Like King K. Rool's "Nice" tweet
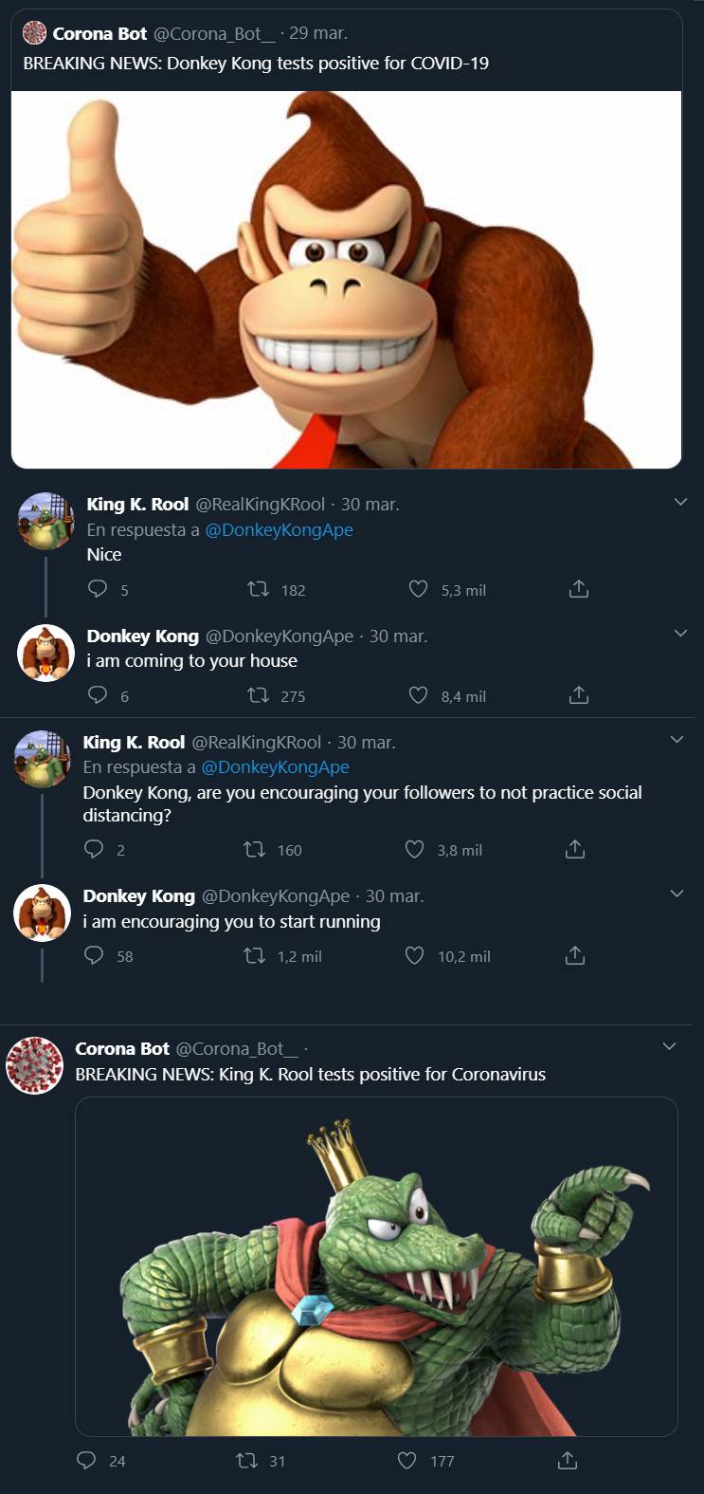 tap(418, 589)
